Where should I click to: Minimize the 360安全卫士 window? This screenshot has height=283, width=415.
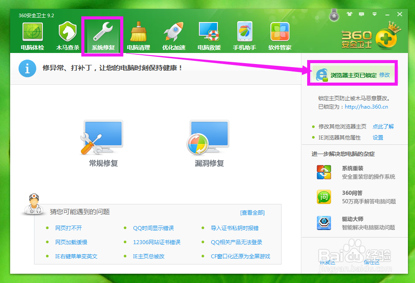(x=387, y=14)
